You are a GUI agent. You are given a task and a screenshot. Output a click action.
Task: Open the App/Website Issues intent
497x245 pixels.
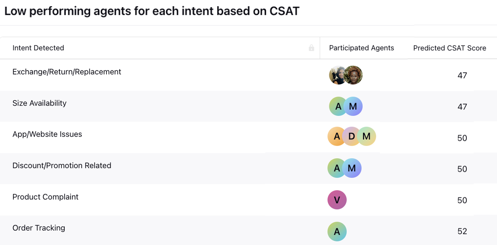(47, 134)
